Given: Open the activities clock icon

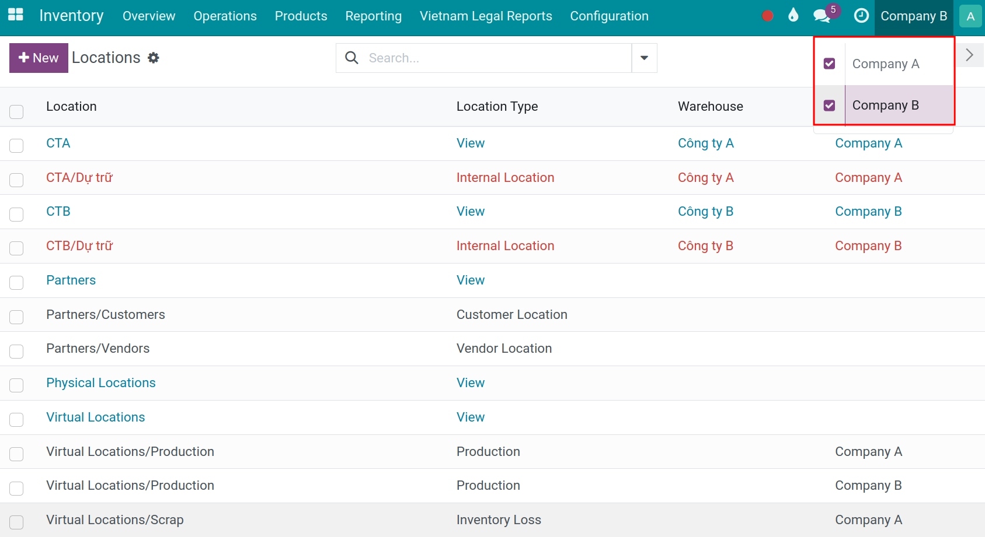Looking at the screenshot, I should 861,16.
